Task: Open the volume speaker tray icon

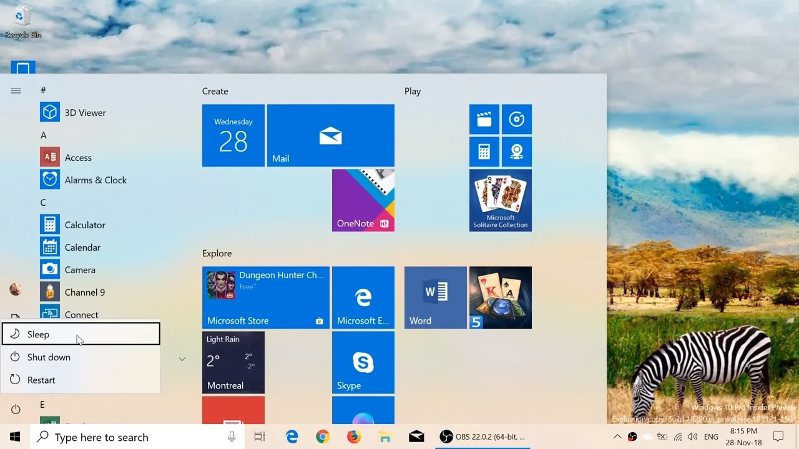Action: 692,437
